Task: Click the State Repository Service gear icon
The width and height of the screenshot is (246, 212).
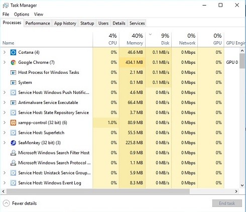Action: (x=13, y=113)
